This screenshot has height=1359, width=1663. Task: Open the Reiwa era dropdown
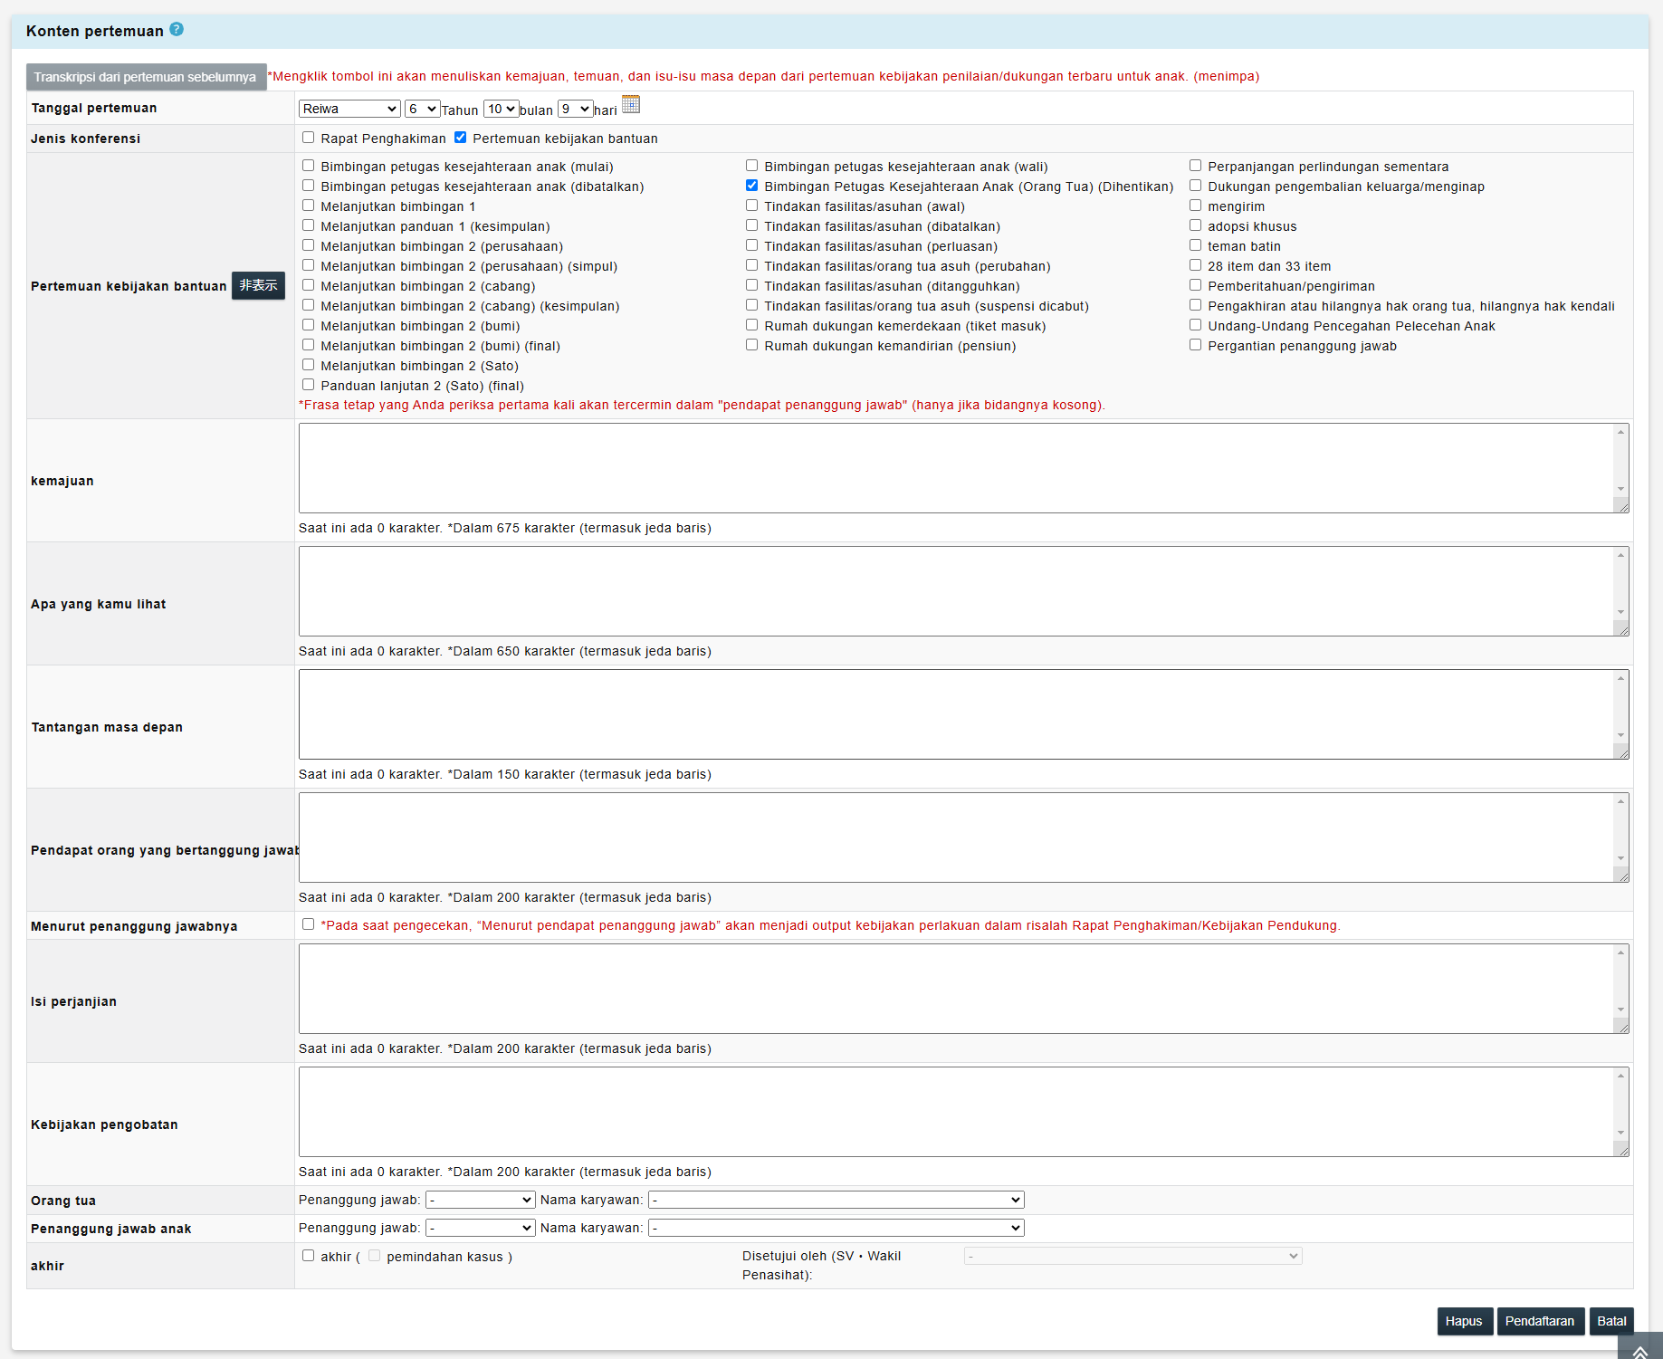tap(349, 109)
